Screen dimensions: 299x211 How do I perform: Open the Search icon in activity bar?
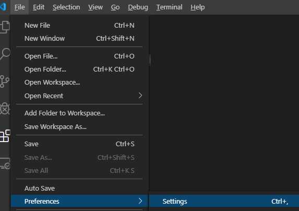pyautogui.click(x=5, y=54)
